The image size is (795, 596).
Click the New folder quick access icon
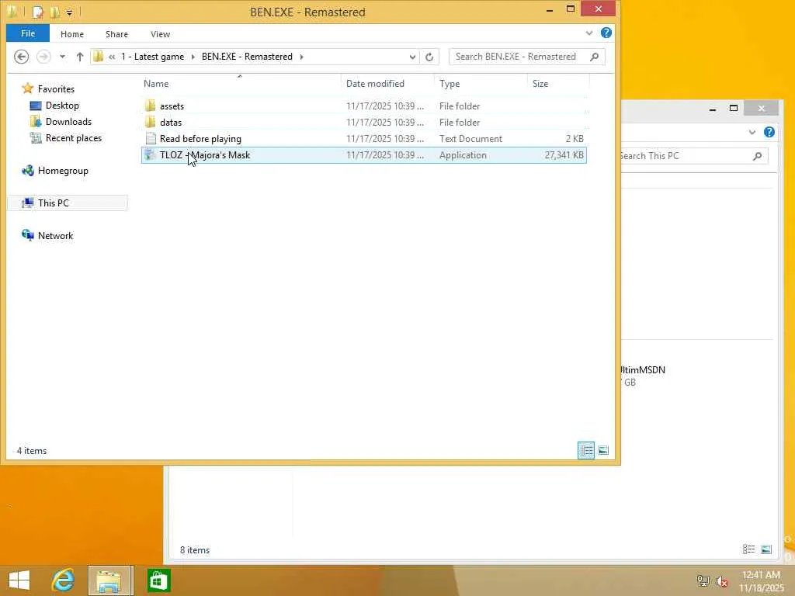[x=55, y=11]
